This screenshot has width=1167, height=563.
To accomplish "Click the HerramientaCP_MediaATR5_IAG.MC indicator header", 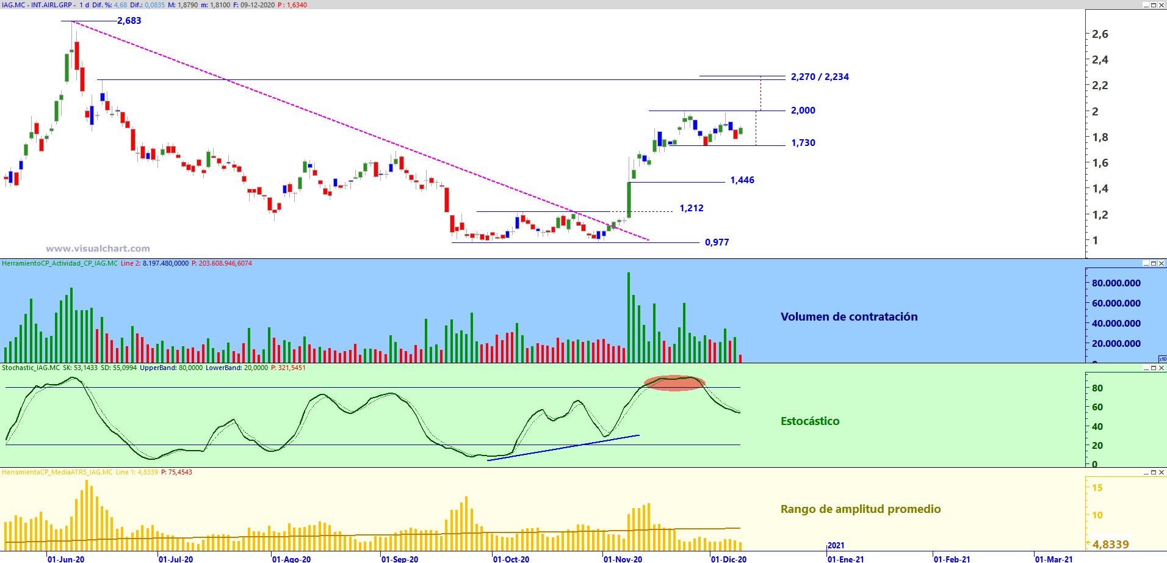I will tap(57, 472).
